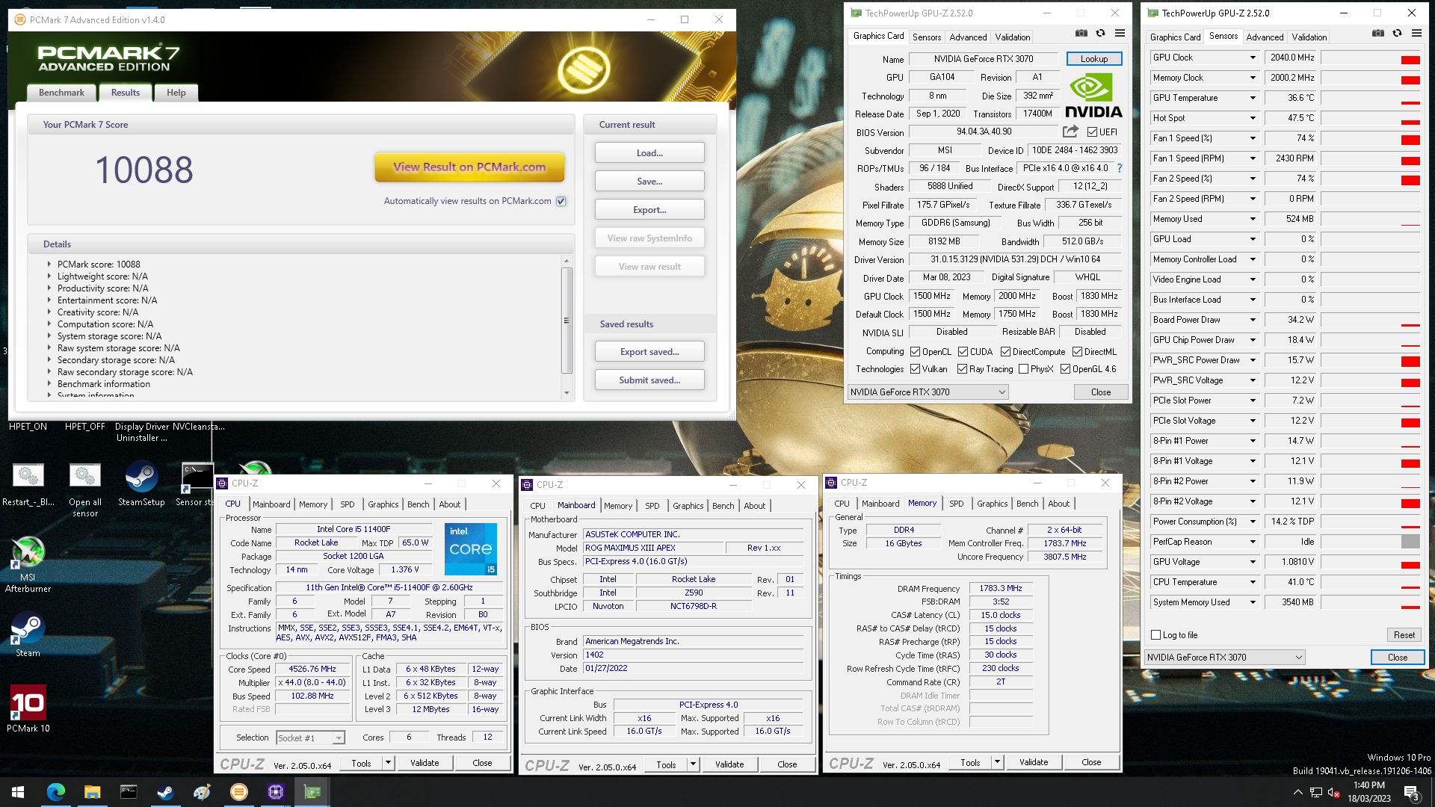
Task: Switch to the Benchmark tab in PCMark 7
Action: (x=61, y=93)
